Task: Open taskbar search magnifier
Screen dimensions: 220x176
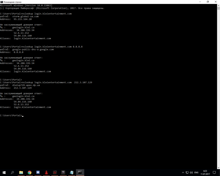Action: pyautogui.click(x=12, y=173)
